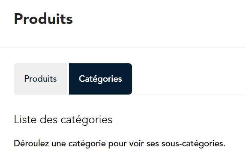Click the word Déroulez in the help text
This screenshot has width=246, height=166.
pyautogui.click(x=31, y=143)
